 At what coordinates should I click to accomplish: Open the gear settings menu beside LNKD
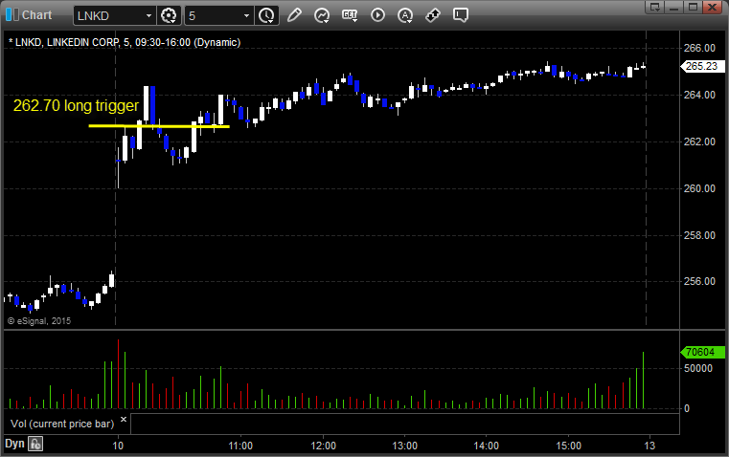coord(169,15)
